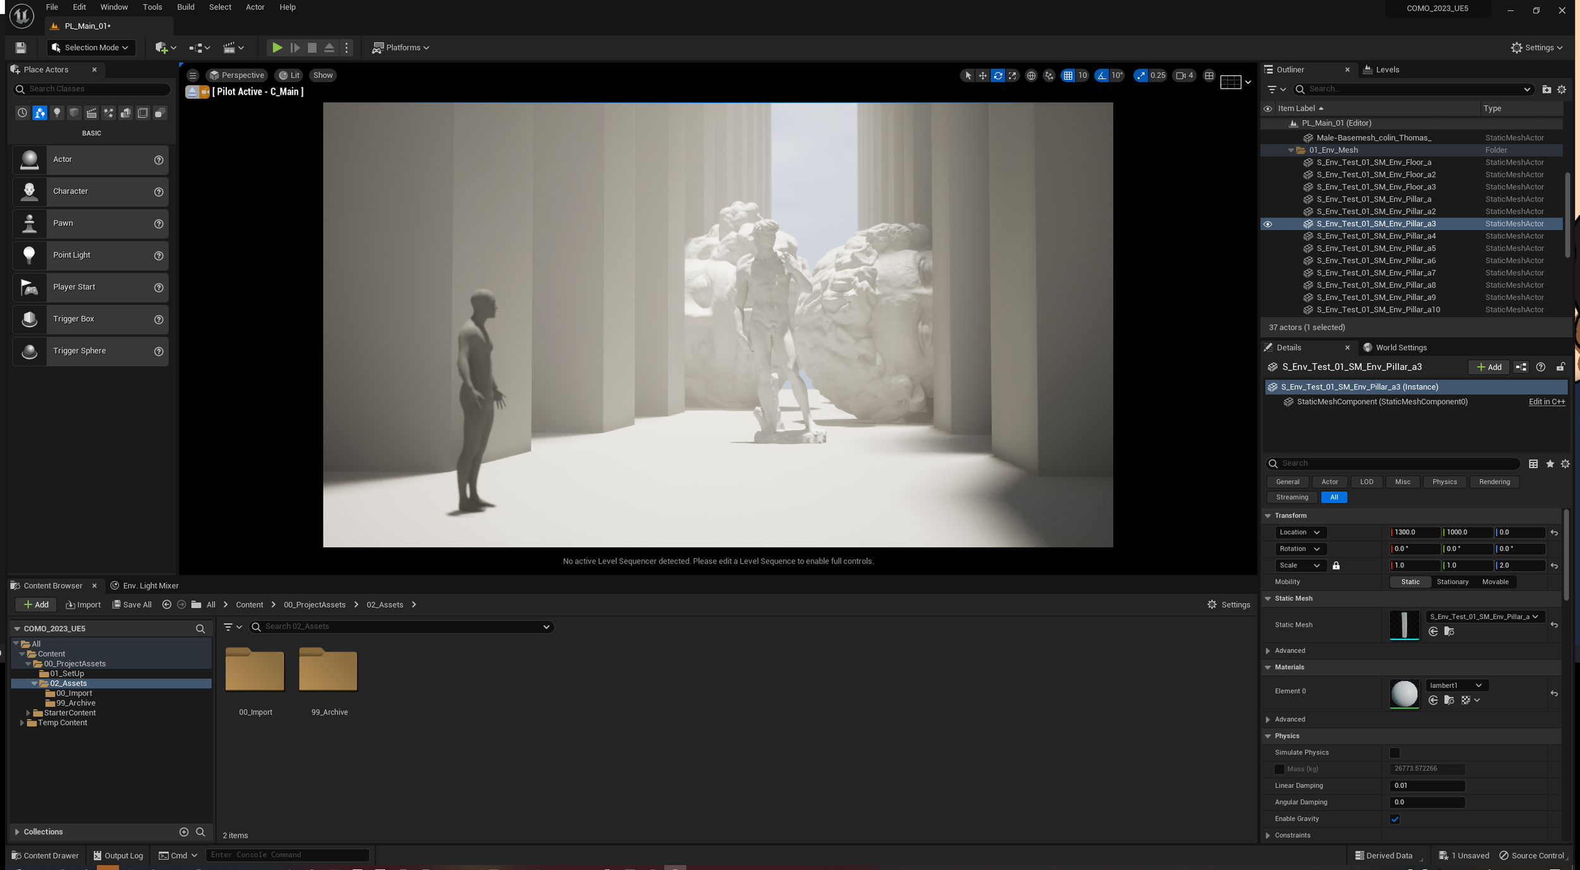Browse to static mesh in Content Browser icon
Viewport: 1580px width, 870px height.
[x=1449, y=631]
